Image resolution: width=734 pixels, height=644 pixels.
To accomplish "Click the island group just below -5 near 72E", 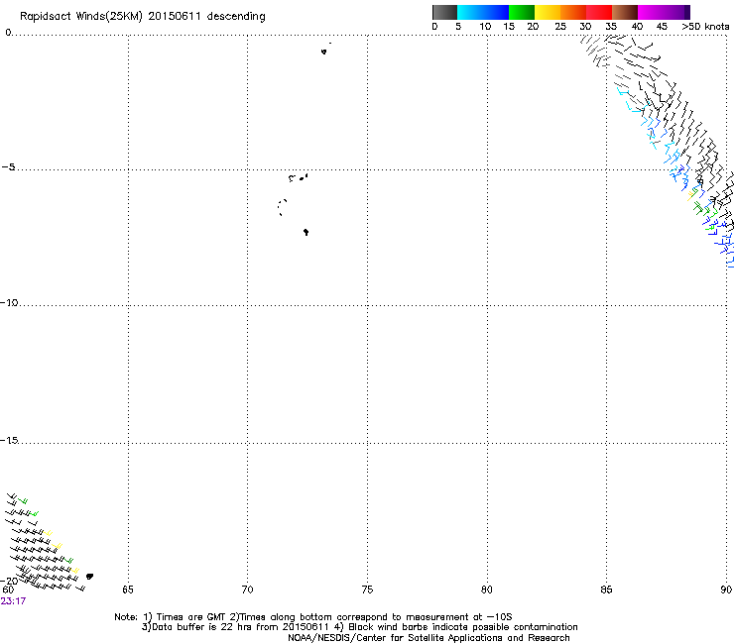I will pos(299,177).
